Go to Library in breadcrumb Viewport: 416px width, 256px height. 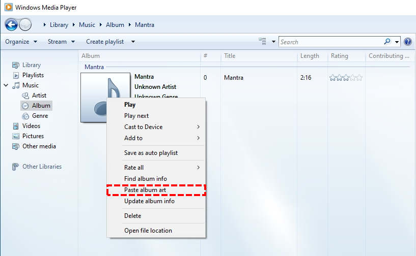pos(59,24)
